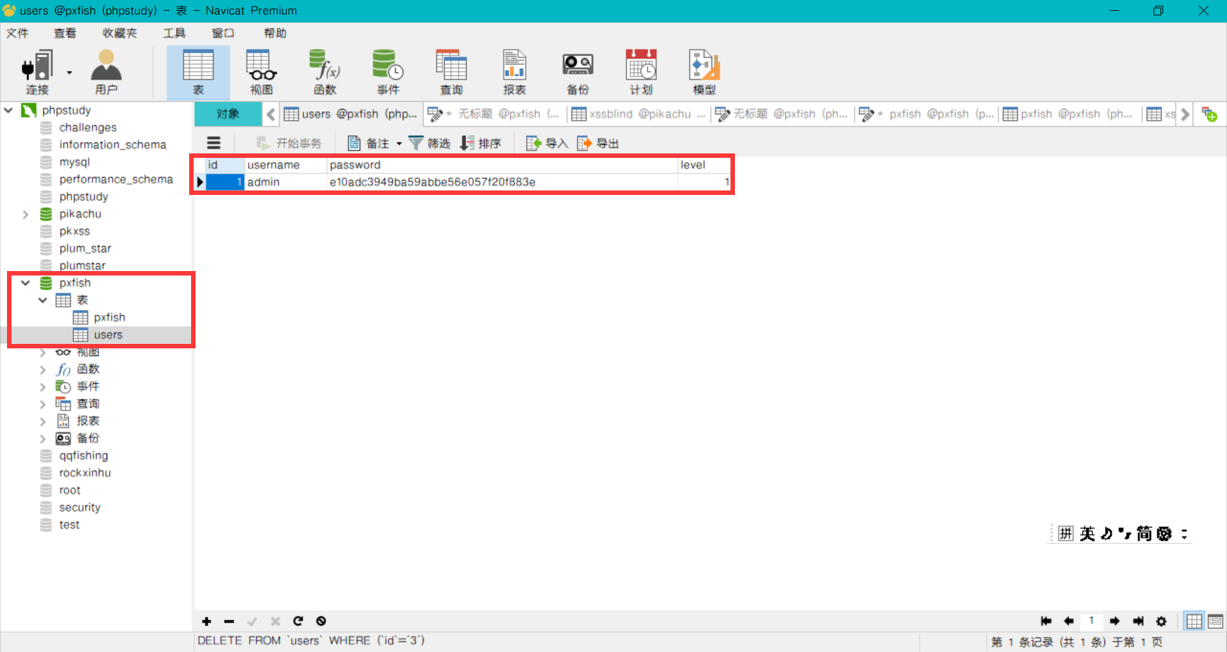Select the Schedule (计划) toolbar icon
This screenshot has height=652, width=1227.
pos(641,72)
